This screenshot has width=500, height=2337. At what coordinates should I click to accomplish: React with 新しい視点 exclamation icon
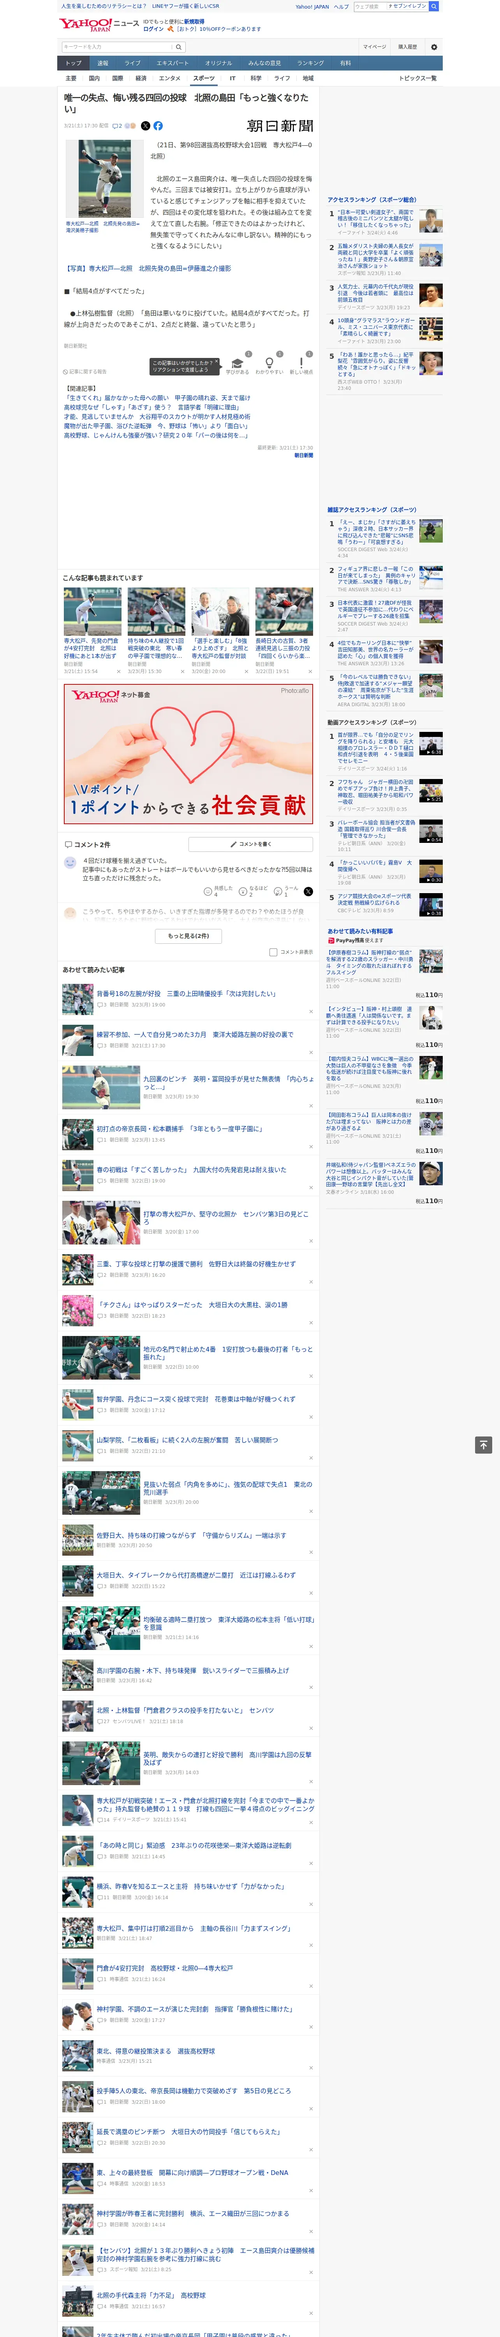[301, 364]
